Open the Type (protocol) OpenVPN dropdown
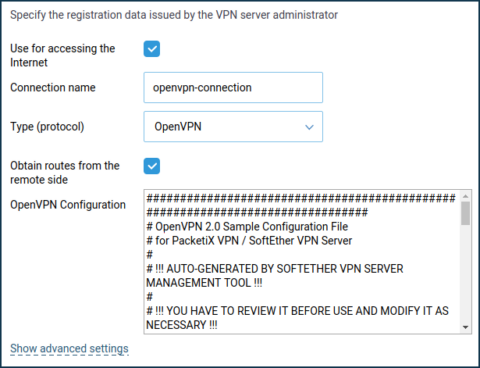480x368 pixels. pos(233,127)
